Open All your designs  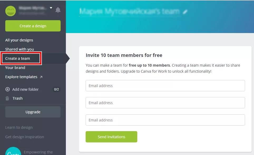coord(19,40)
